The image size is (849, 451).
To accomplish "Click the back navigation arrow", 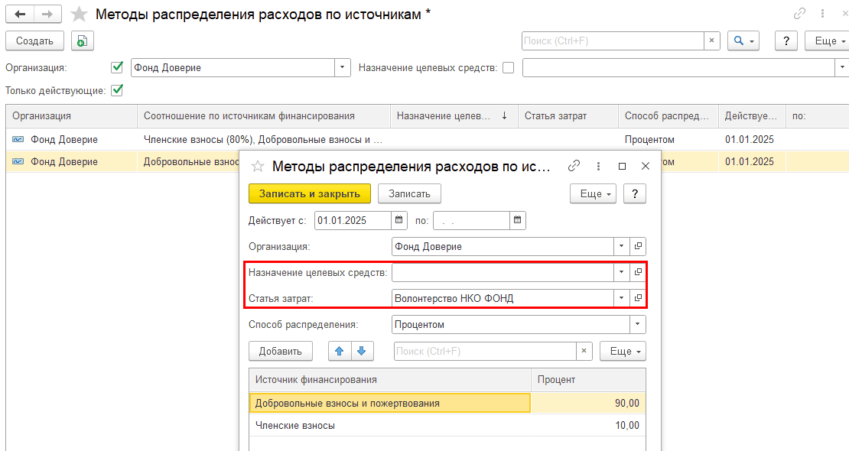I will pyautogui.click(x=19, y=15).
